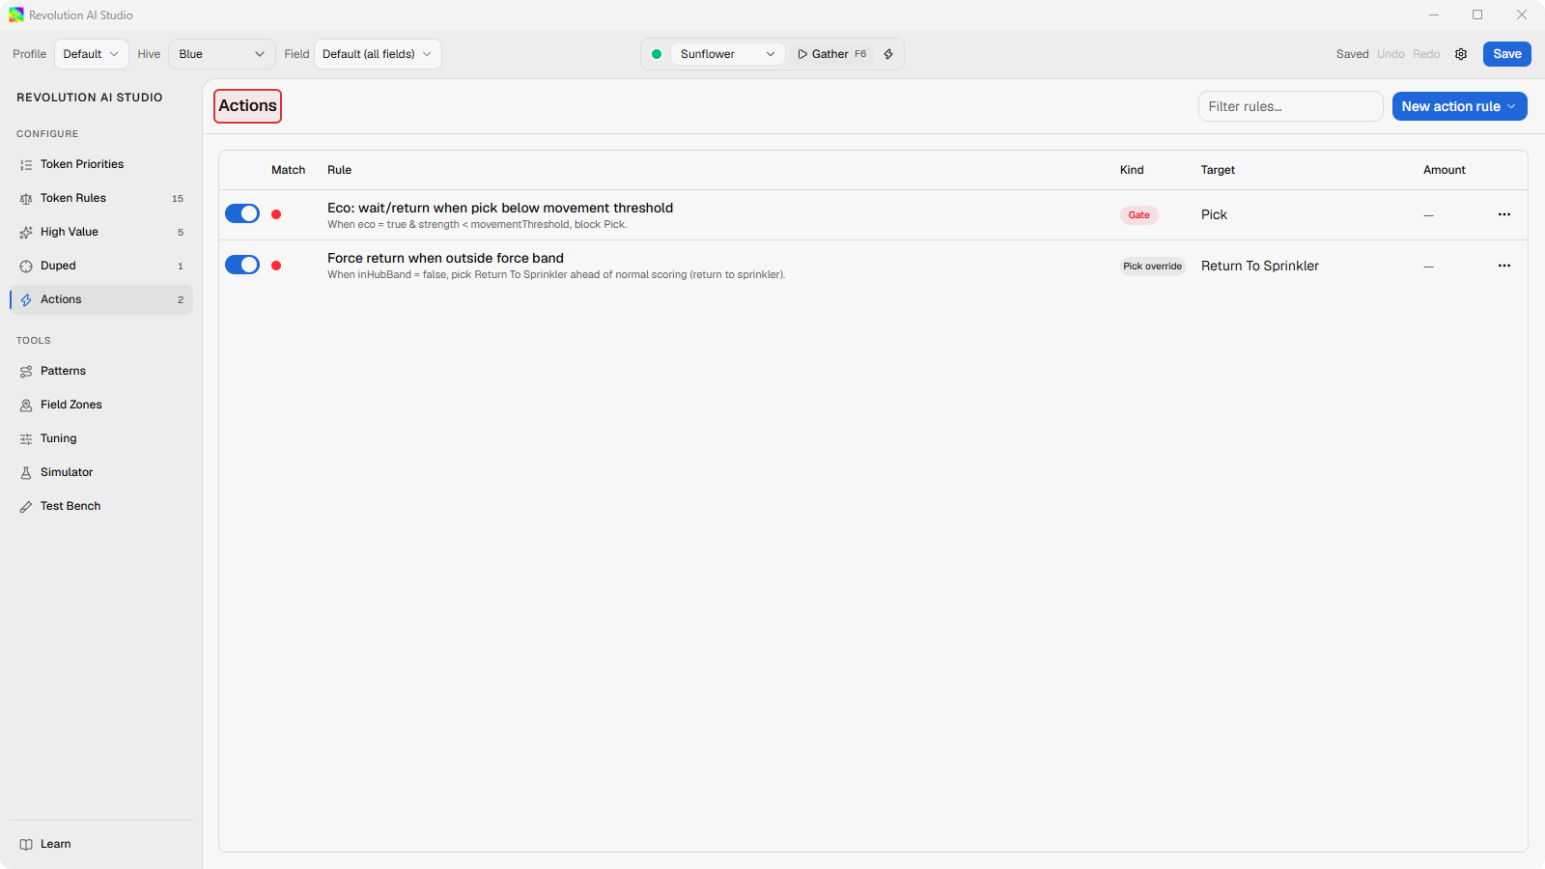The height and width of the screenshot is (869, 1545).
Task: Disable the Eco wait/return rule toggle
Action: coord(242,213)
